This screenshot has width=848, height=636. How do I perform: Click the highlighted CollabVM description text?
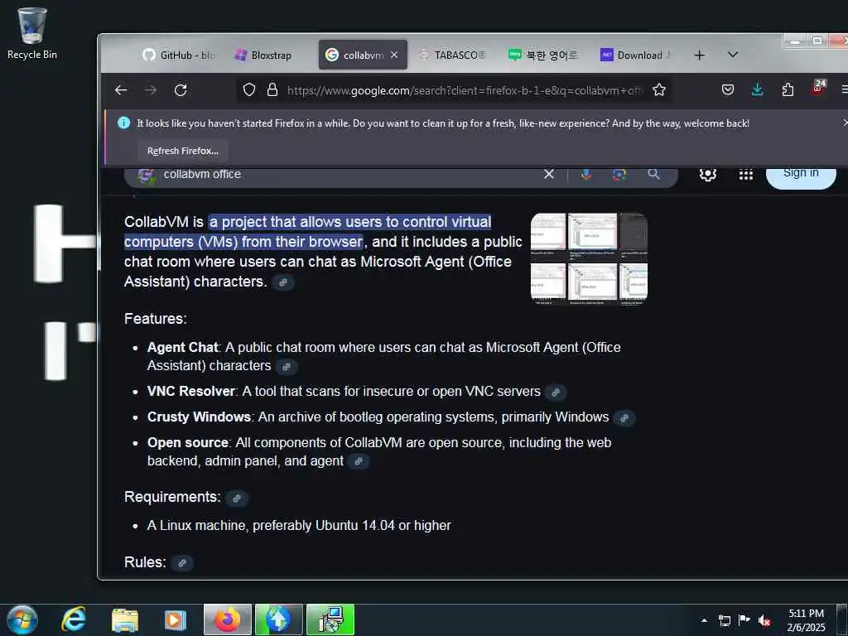308,232
